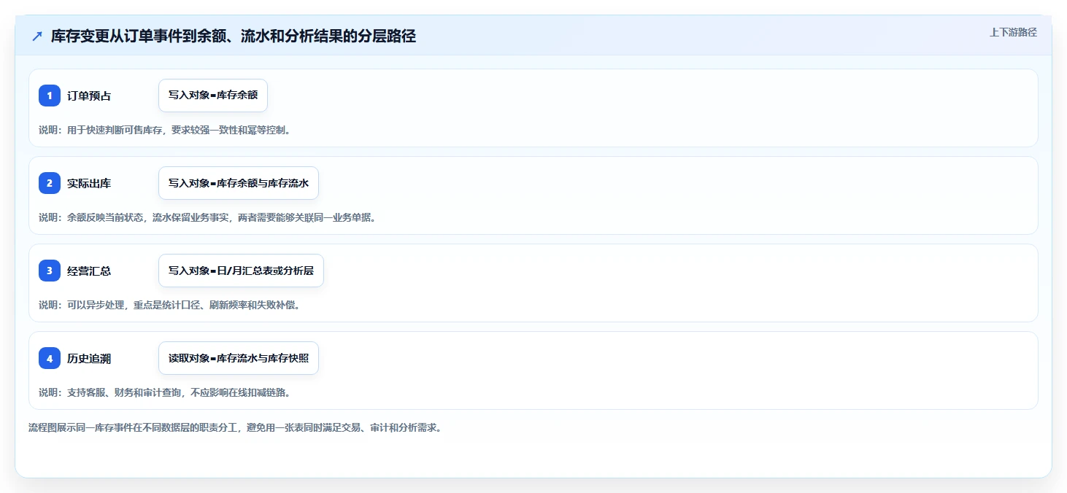The image size is (1067, 493).
Task: Select the 实际出库 step label
Action: click(89, 183)
